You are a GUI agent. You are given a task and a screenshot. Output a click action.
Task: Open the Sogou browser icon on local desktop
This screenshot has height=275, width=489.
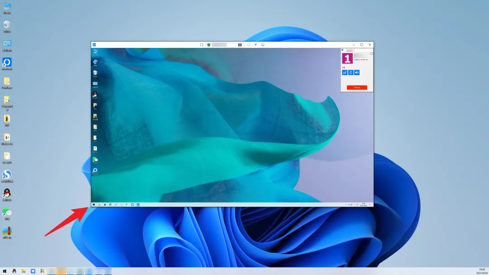pos(7,176)
